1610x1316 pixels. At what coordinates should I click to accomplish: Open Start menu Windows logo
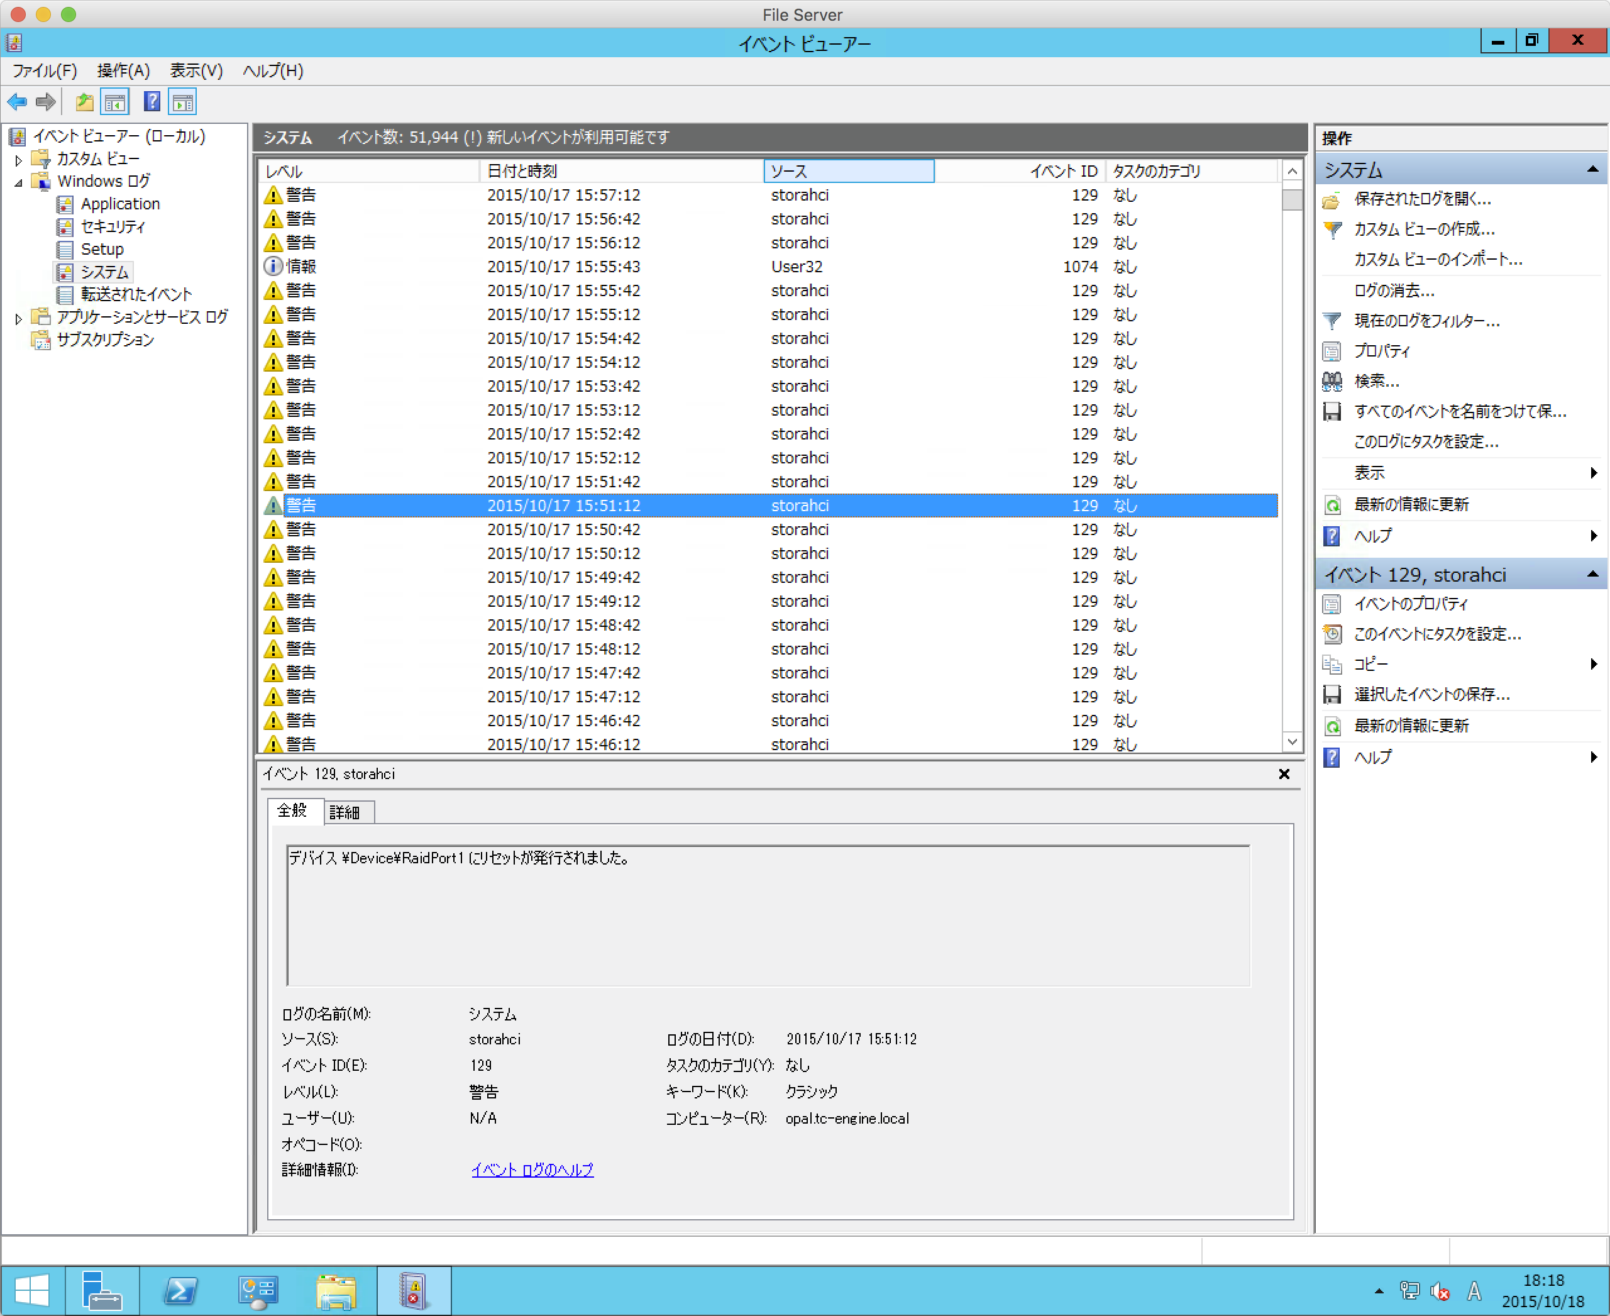coord(32,1290)
